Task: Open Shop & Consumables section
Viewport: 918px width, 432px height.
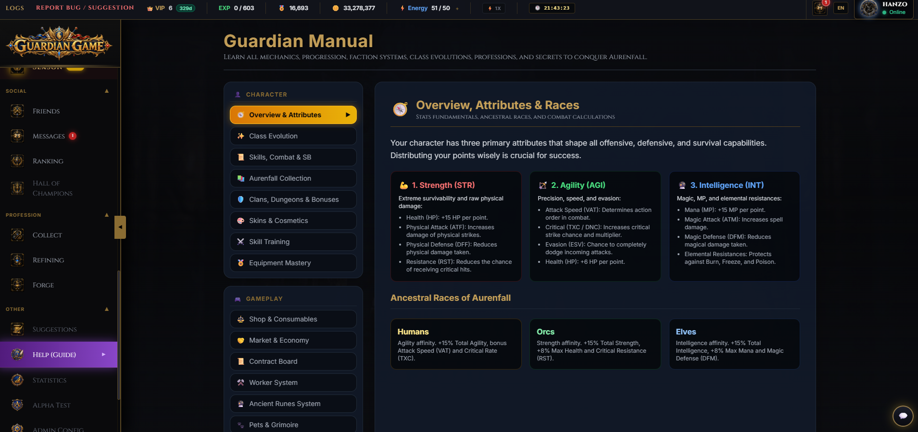Action: tap(293, 319)
